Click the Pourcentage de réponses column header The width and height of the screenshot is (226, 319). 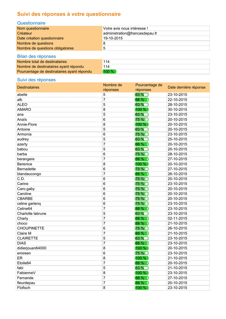[149, 88]
